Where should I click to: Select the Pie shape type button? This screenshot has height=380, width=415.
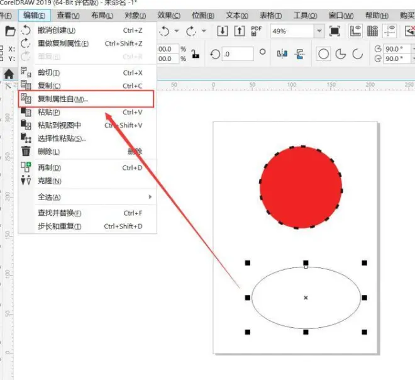coord(341,54)
